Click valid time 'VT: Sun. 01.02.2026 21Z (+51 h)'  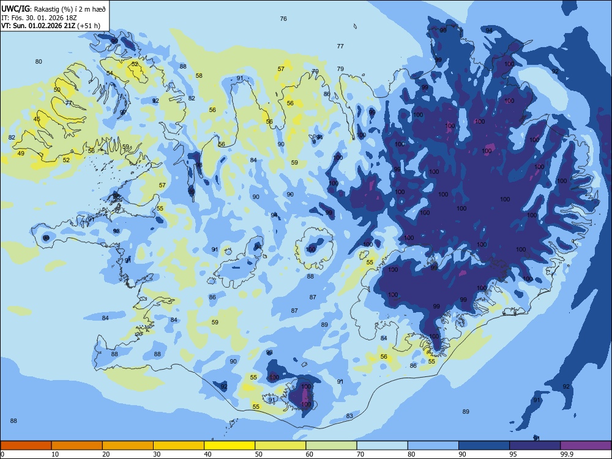click(51, 26)
